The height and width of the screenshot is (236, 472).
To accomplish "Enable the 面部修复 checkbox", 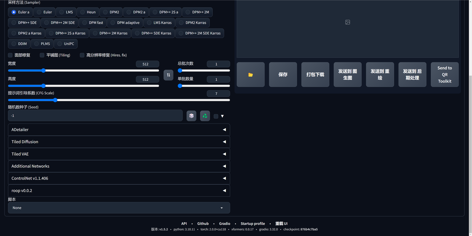I will tap(10, 55).
